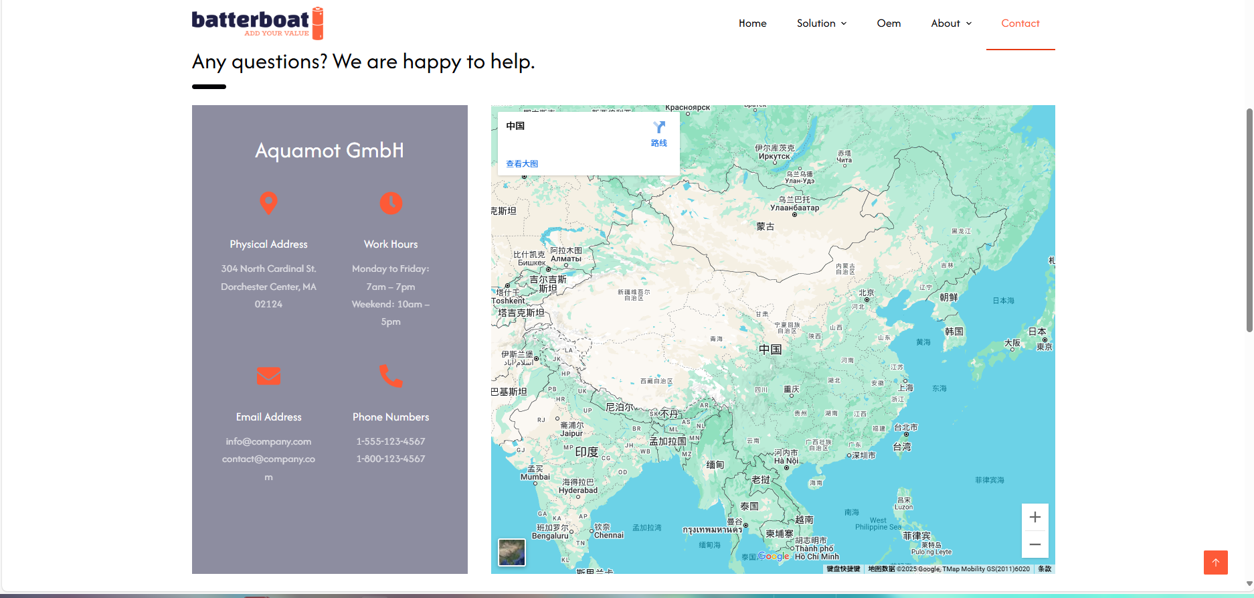Screen dimensions: 1254x598
Task: Zoom out on the map
Action: pyautogui.click(x=1035, y=544)
